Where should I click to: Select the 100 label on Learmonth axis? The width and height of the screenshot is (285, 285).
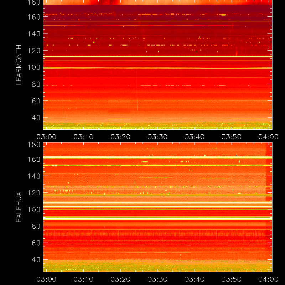pyautogui.click(x=34, y=67)
